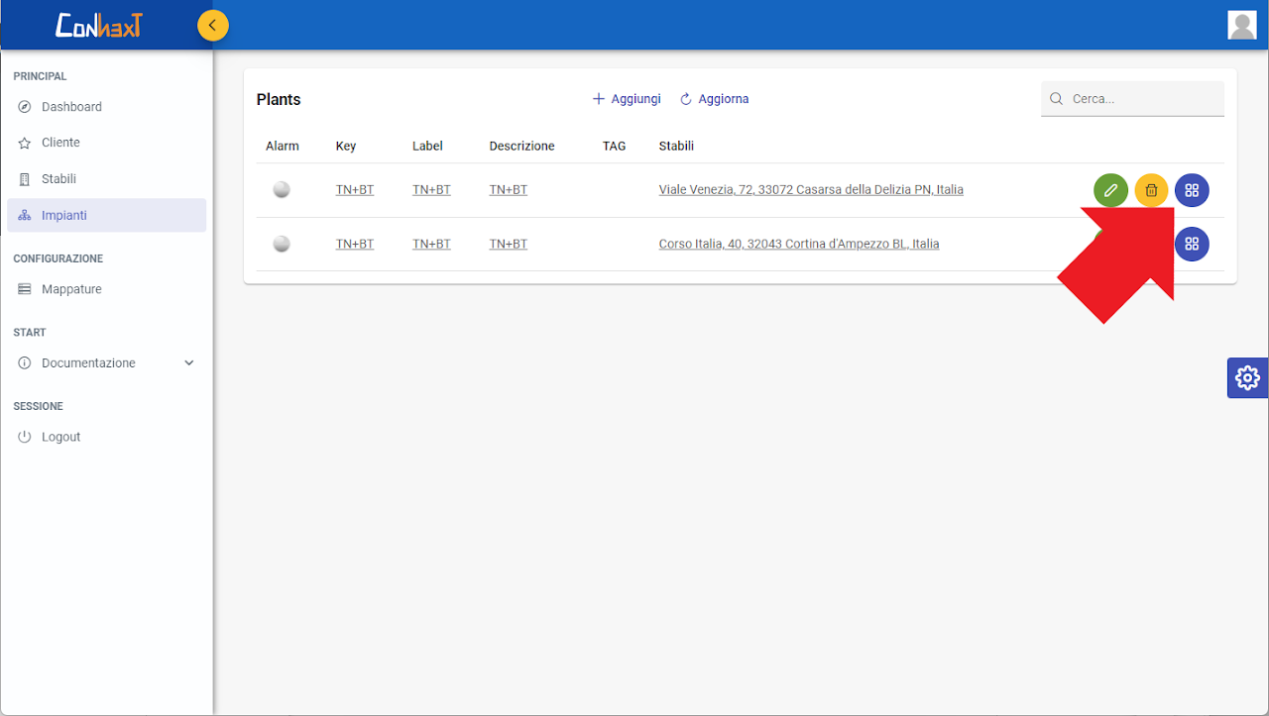Click alarm indicator of Viale Venezia plant
The image size is (1269, 716).
coord(282,190)
